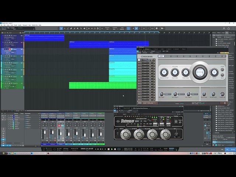The width and height of the screenshot is (236, 177).
Task: Select the Mute tool in the toolbar
Action: [x=78, y=28]
